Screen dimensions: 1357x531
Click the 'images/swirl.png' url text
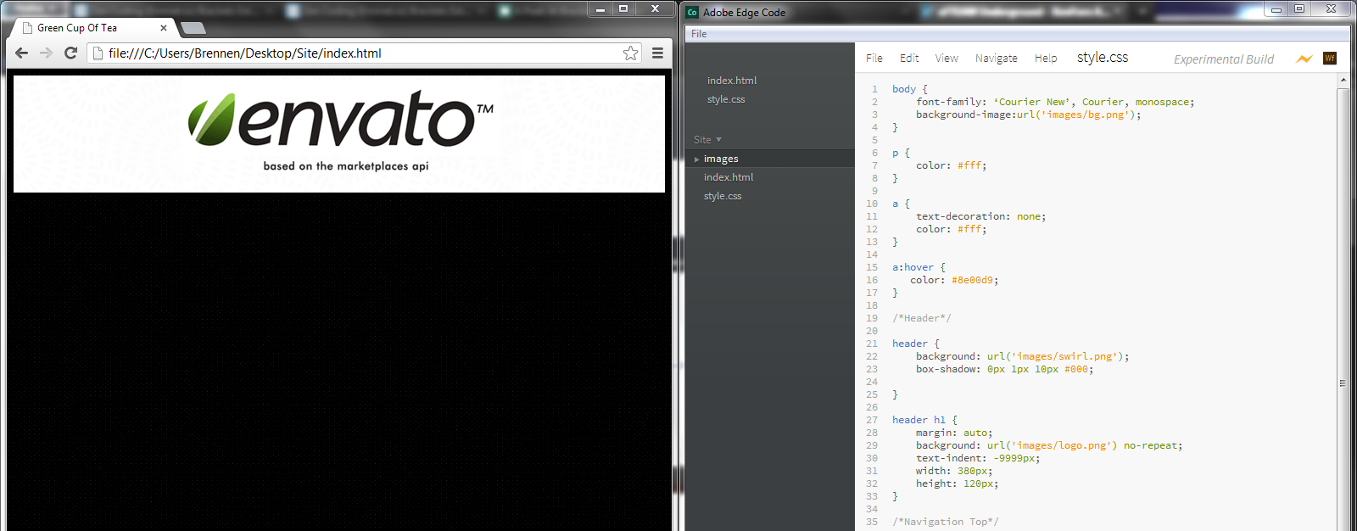click(x=1064, y=356)
